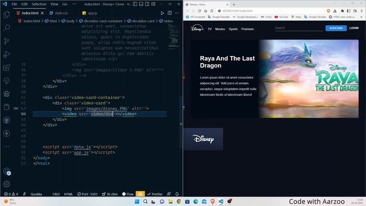This screenshot has width=366, height=206.
Task: Open the Selection menu
Action: [39, 4]
